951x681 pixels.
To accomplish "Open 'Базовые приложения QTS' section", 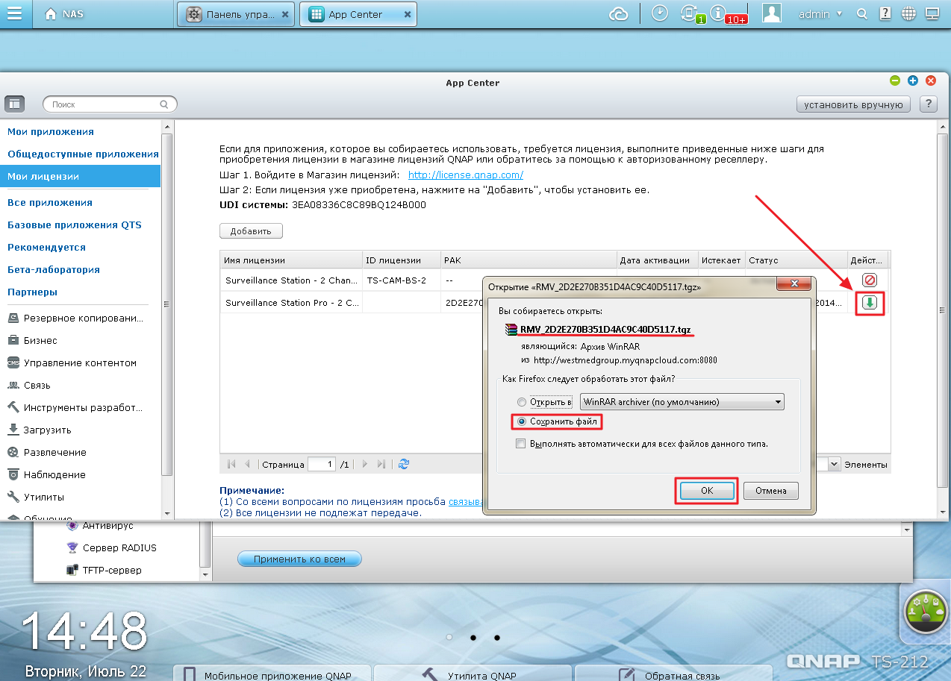I will point(75,225).
